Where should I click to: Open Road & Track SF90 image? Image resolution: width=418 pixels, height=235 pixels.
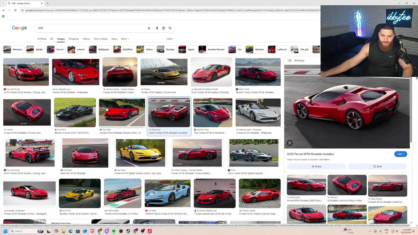click(x=213, y=113)
